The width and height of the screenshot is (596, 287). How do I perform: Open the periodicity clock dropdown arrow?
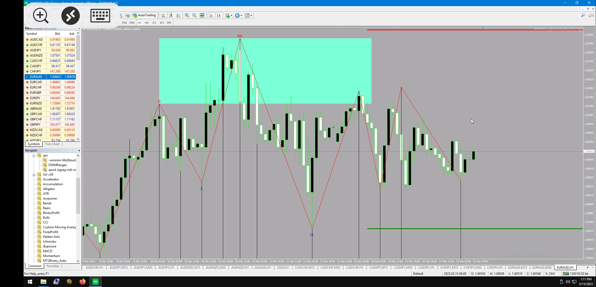(241, 16)
